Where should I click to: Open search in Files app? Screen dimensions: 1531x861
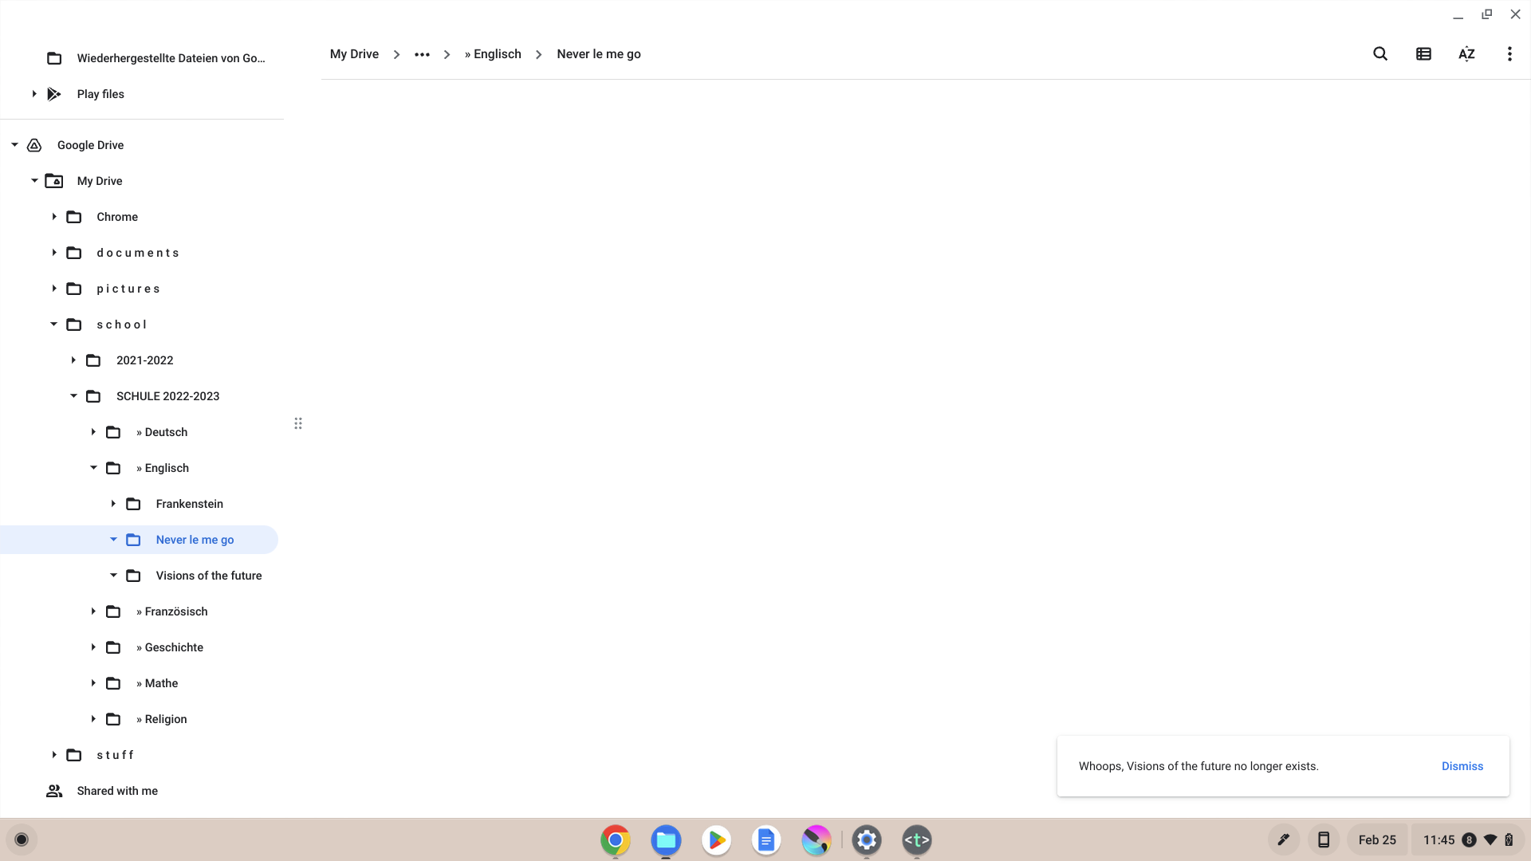[x=1380, y=54]
